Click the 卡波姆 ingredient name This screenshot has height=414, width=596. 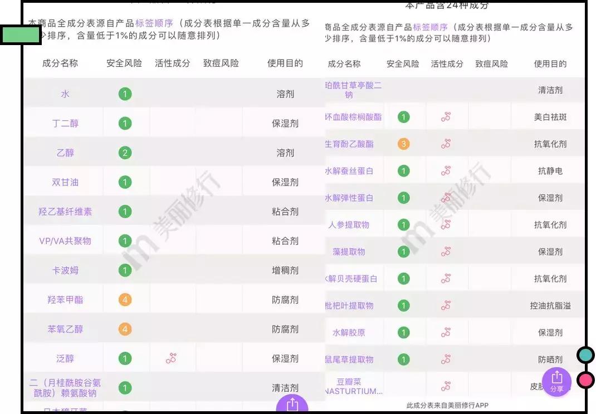tap(65, 270)
